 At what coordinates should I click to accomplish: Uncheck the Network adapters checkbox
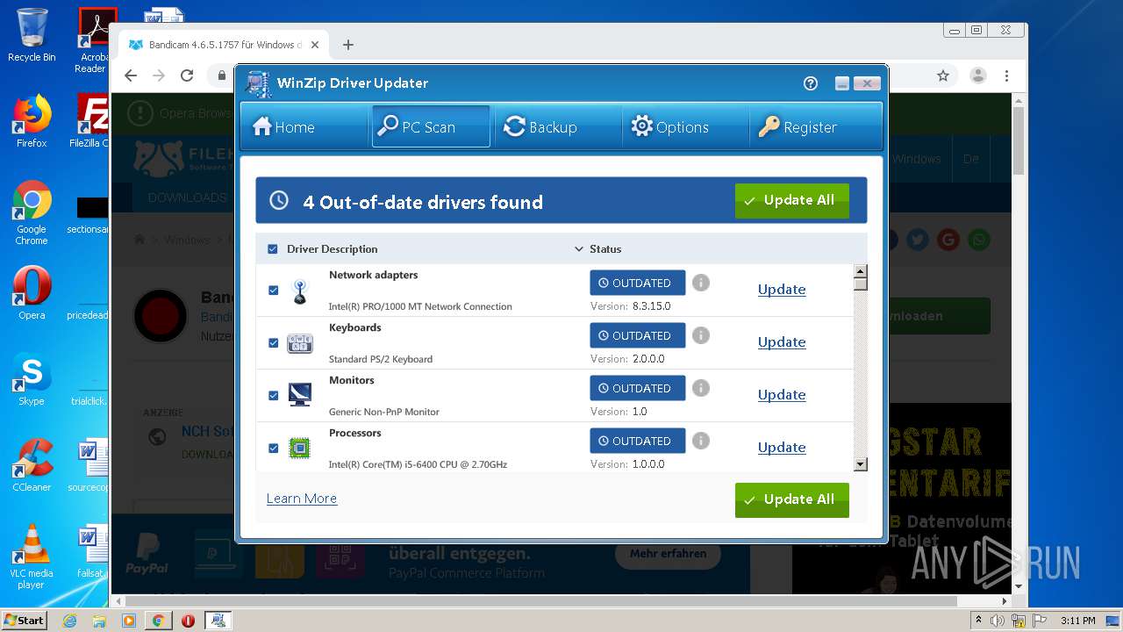(x=273, y=291)
